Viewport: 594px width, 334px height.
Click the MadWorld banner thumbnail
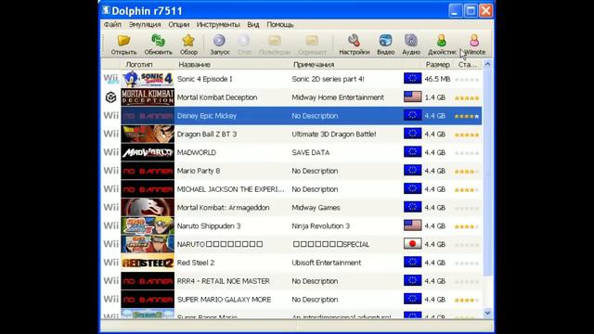[x=148, y=152]
